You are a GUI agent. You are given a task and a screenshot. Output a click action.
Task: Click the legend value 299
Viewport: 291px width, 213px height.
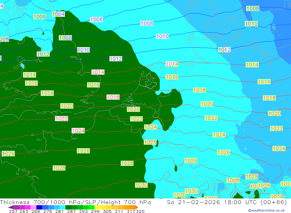click(95, 211)
